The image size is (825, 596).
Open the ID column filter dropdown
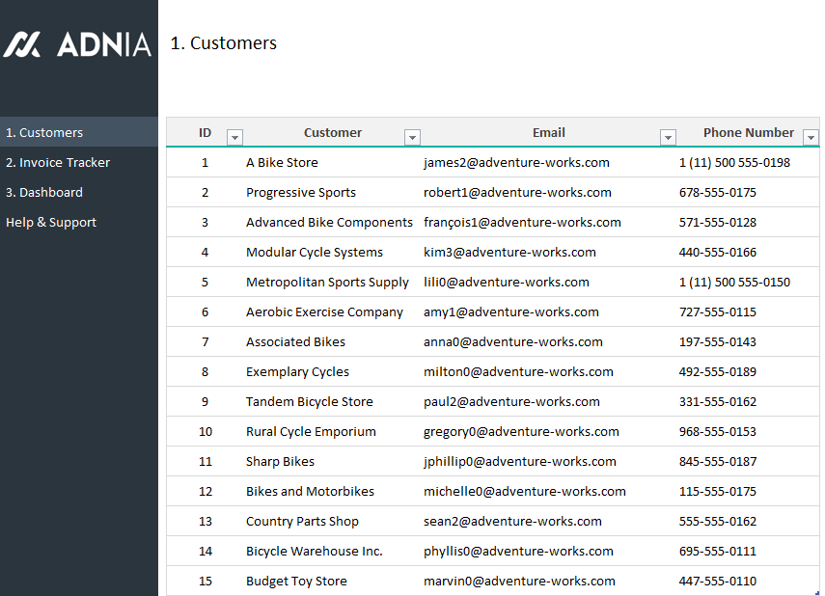point(234,138)
